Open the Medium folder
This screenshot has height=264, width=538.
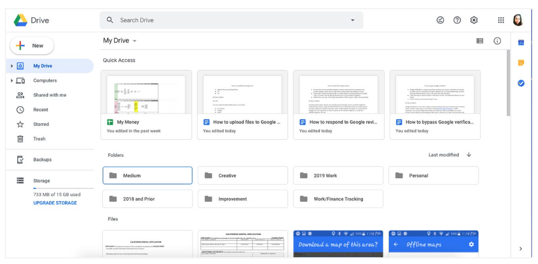[x=148, y=176]
